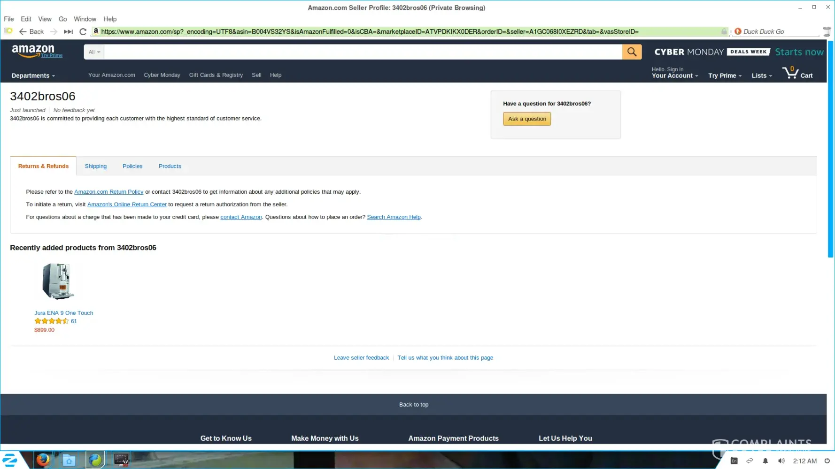The image size is (835, 469).
Task: Open the View menu
Action: [45, 19]
